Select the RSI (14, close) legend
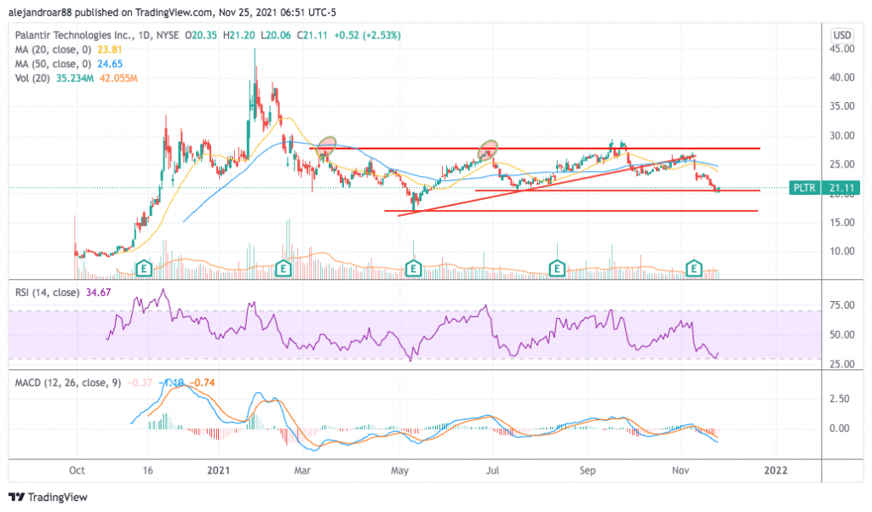The image size is (872, 512). (x=48, y=292)
